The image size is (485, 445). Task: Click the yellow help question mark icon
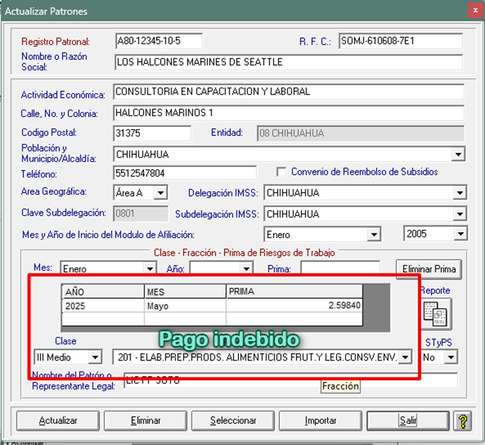coord(463,421)
